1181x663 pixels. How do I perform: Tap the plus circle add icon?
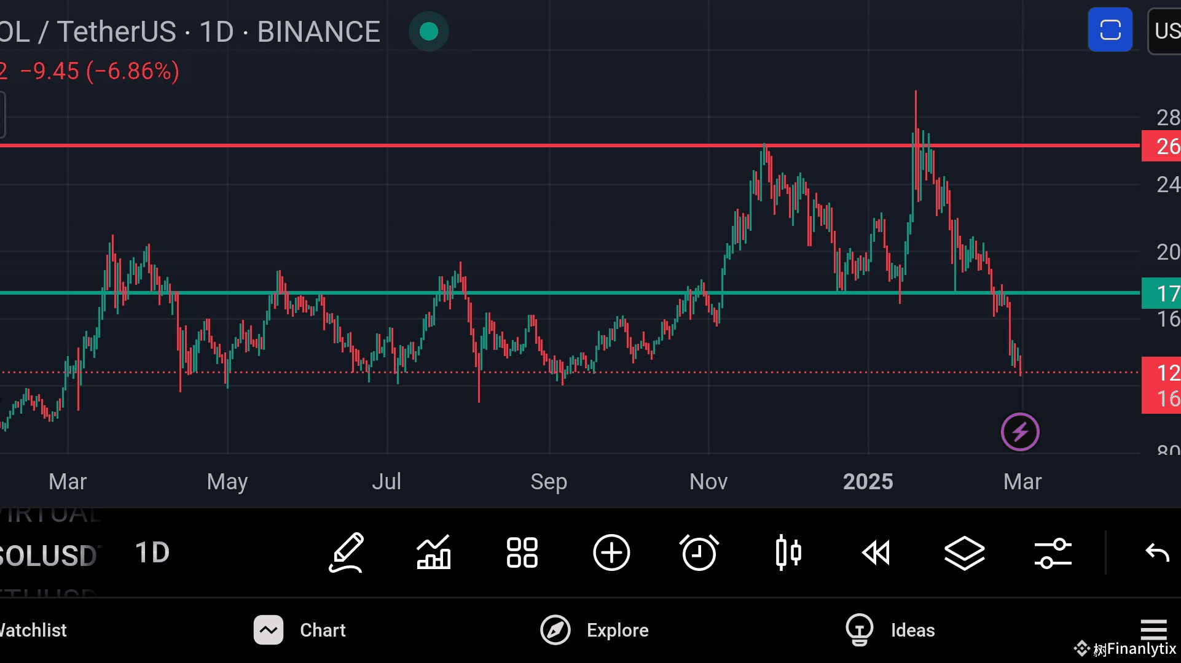click(x=611, y=552)
